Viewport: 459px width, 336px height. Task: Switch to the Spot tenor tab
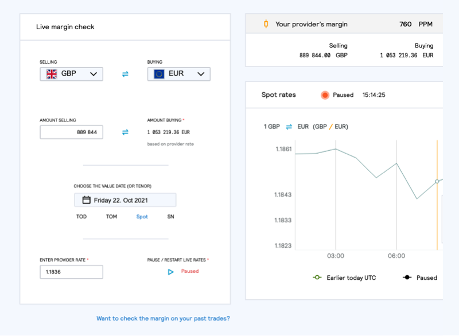click(x=142, y=217)
